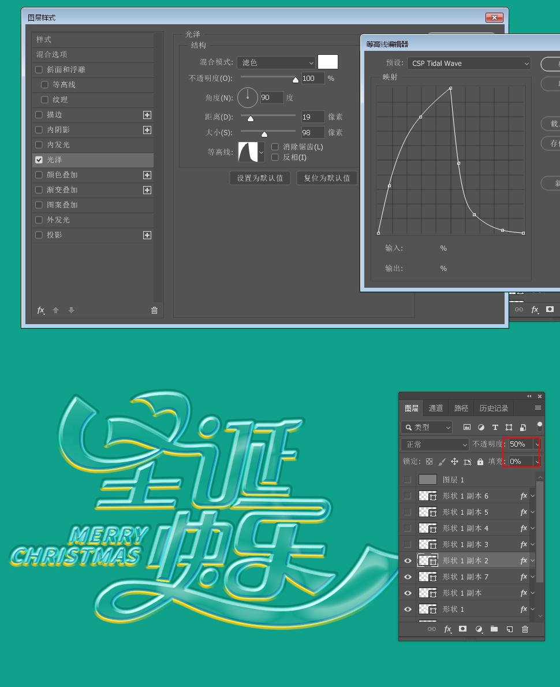The image size is (560, 687).
Task: Open 等高线 contour picker arrow
Action: coord(262,152)
